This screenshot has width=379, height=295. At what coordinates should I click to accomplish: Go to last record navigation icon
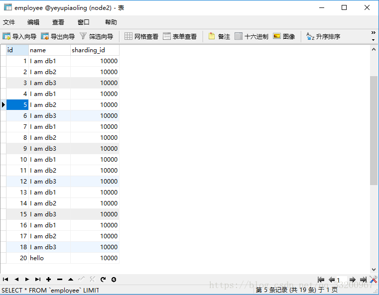(38, 280)
